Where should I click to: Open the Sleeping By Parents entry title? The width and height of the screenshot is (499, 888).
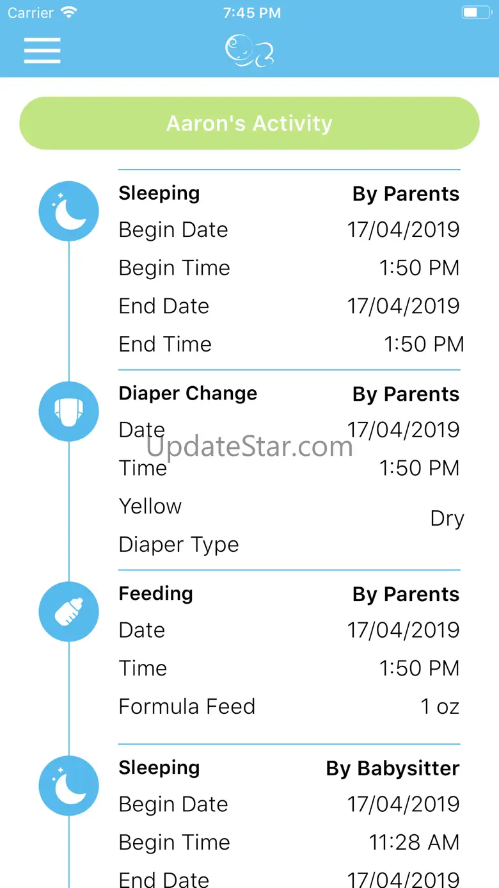(159, 193)
